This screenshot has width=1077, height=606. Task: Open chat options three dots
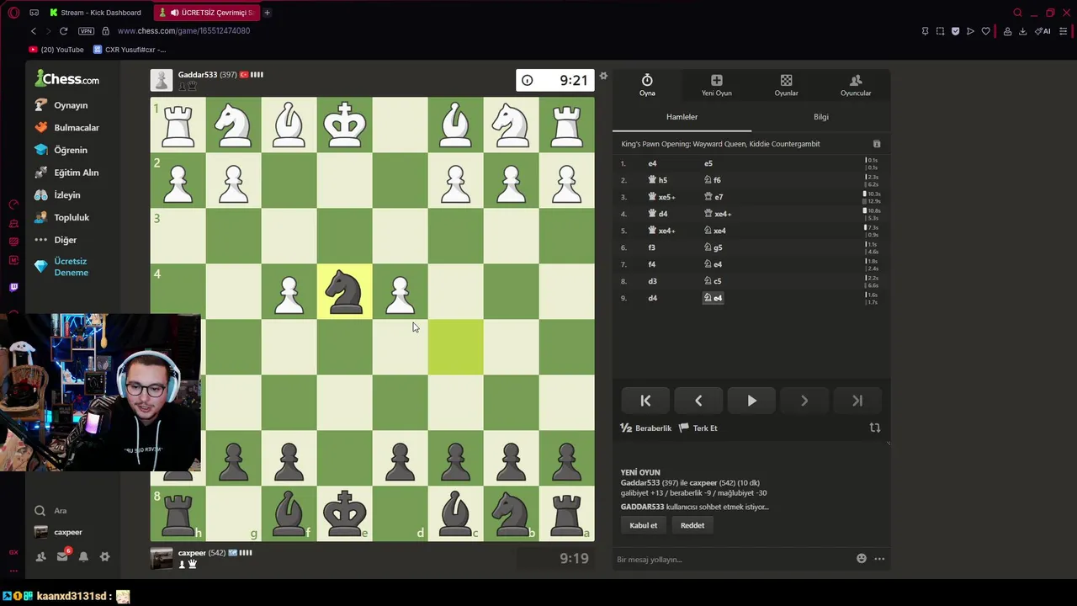pos(879,558)
